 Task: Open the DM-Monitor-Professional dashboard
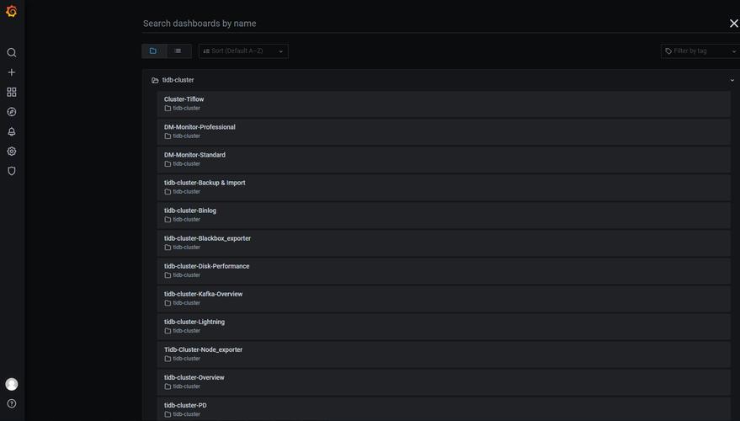pyautogui.click(x=444, y=131)
